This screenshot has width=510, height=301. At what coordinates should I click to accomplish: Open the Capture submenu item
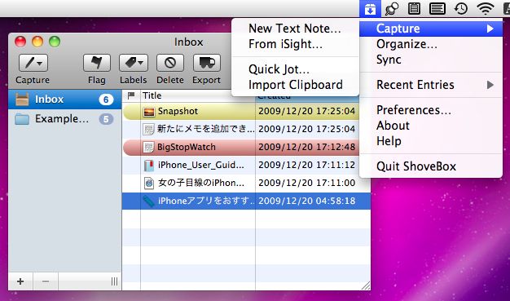coord(431,29)
